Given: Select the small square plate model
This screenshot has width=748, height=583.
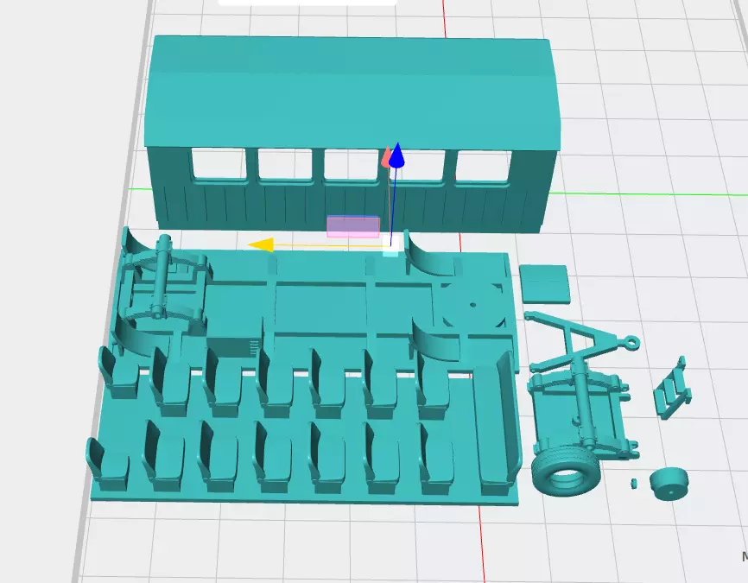Looking at the screenshot, I should tap(544, 284).
